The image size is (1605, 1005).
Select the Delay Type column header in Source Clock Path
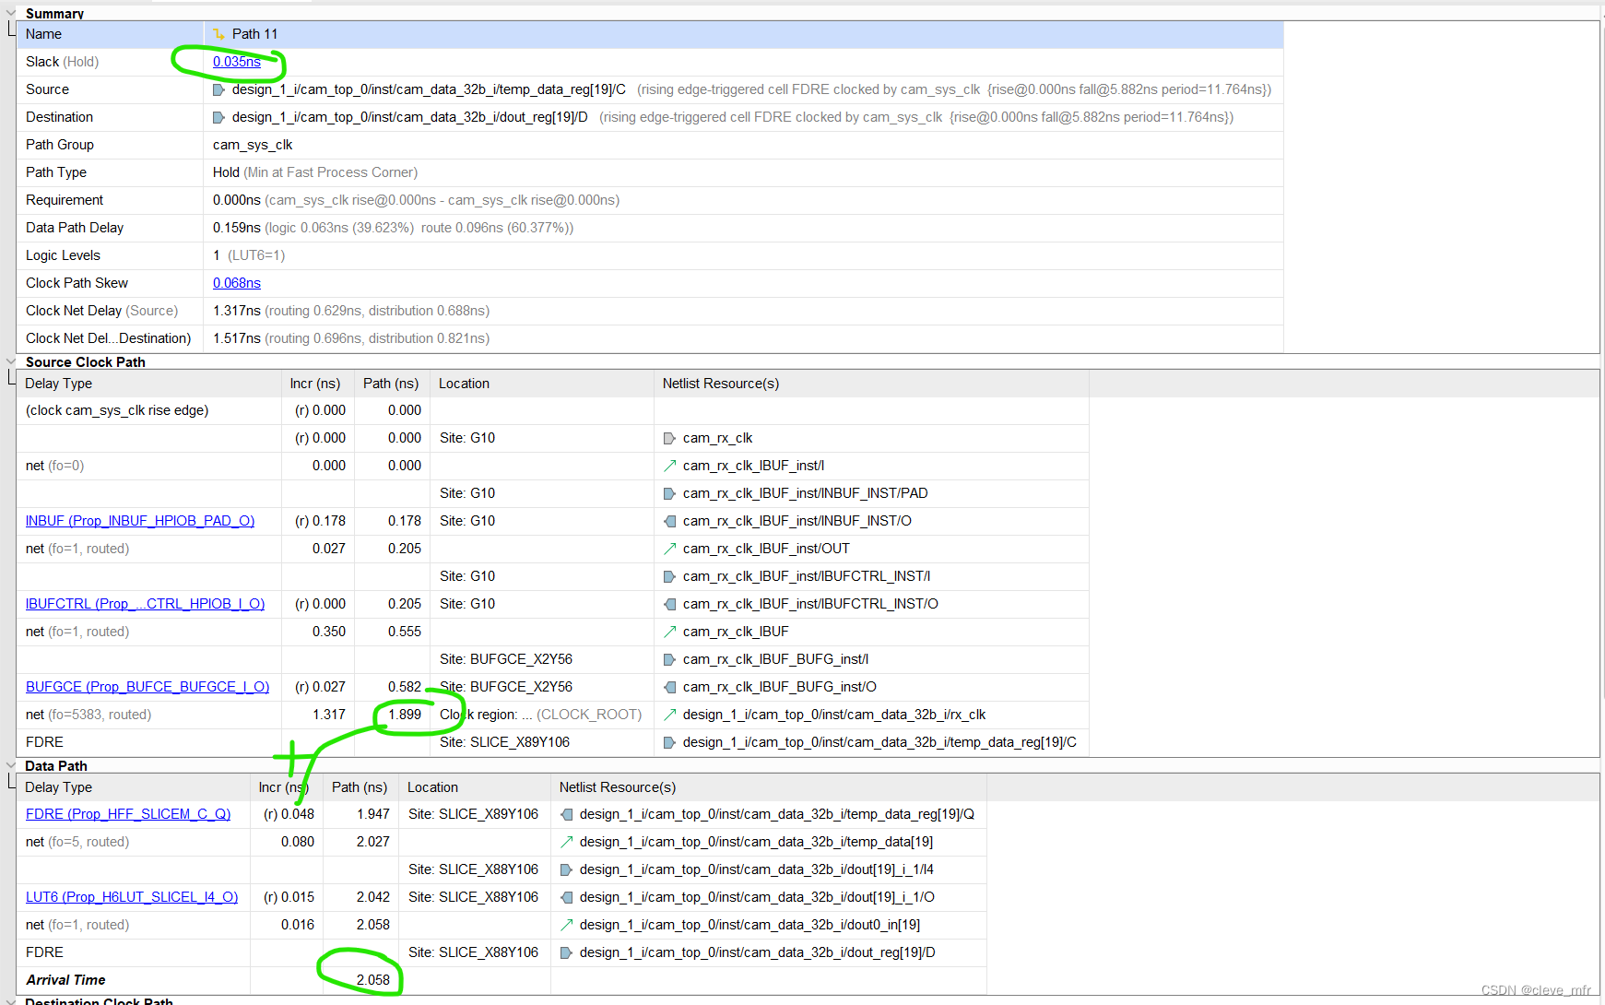pos(148,384)
